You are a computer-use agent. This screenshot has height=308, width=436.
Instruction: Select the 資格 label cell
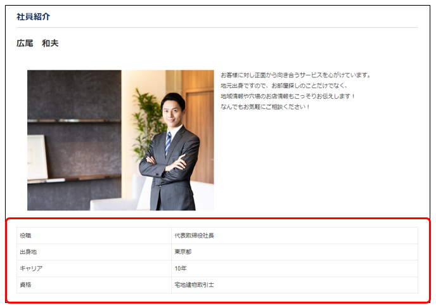26,285
